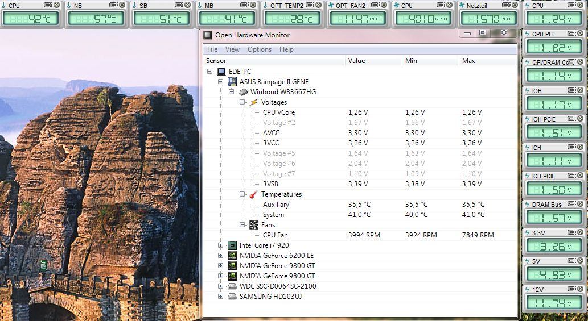The image size is (588, 321).
Task: Collapse the Voltages group
Action: point(242,102)
